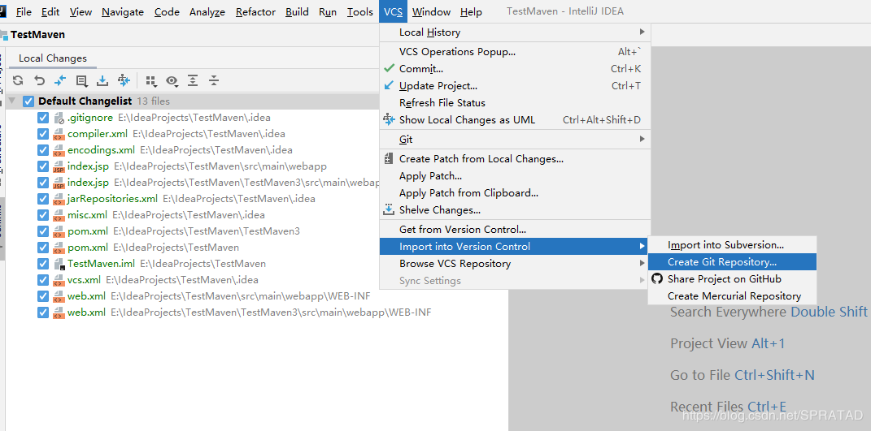Image resolution: width=871 pixels, height=431 pixels.
Task: Click the green checkmark Commit icon
Action: click(389, 69)
